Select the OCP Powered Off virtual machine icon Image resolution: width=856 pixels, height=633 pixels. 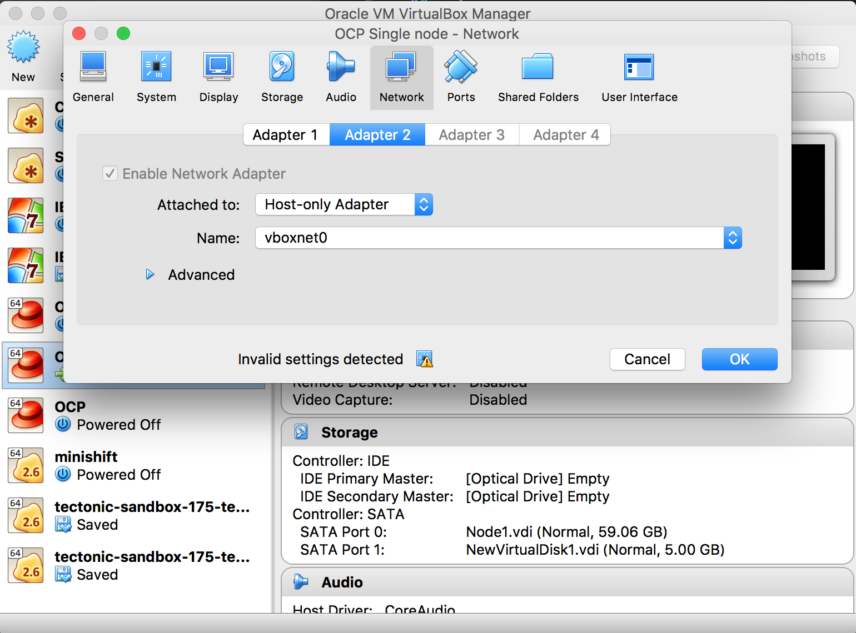26,415
